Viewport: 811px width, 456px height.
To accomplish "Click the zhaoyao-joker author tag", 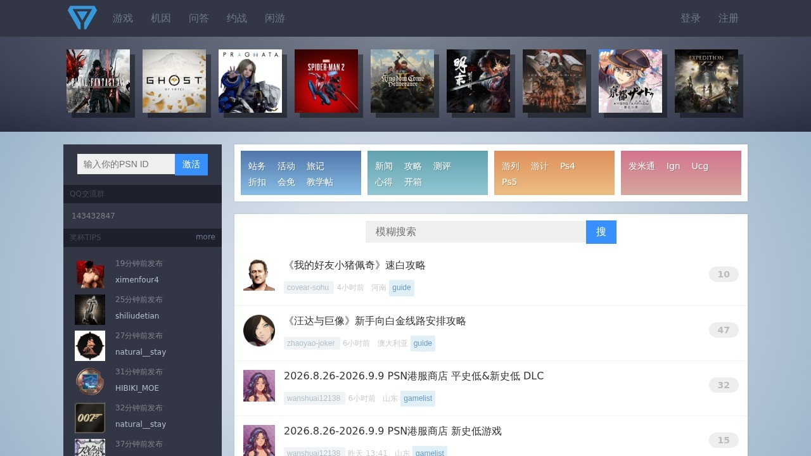I will click(312, 343).
